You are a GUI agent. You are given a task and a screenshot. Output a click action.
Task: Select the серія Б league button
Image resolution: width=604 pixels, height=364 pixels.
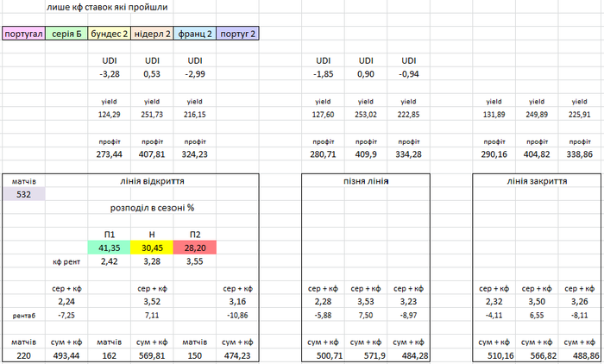click(x=66, y=34)
